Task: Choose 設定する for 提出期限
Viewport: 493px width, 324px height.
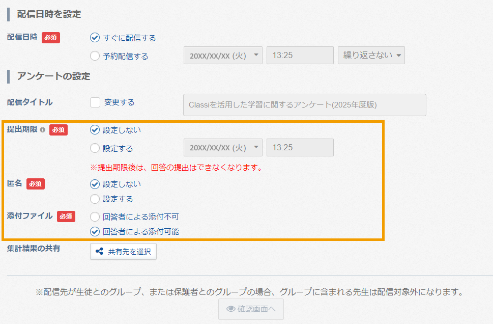Action: click(x=95, y=148)
